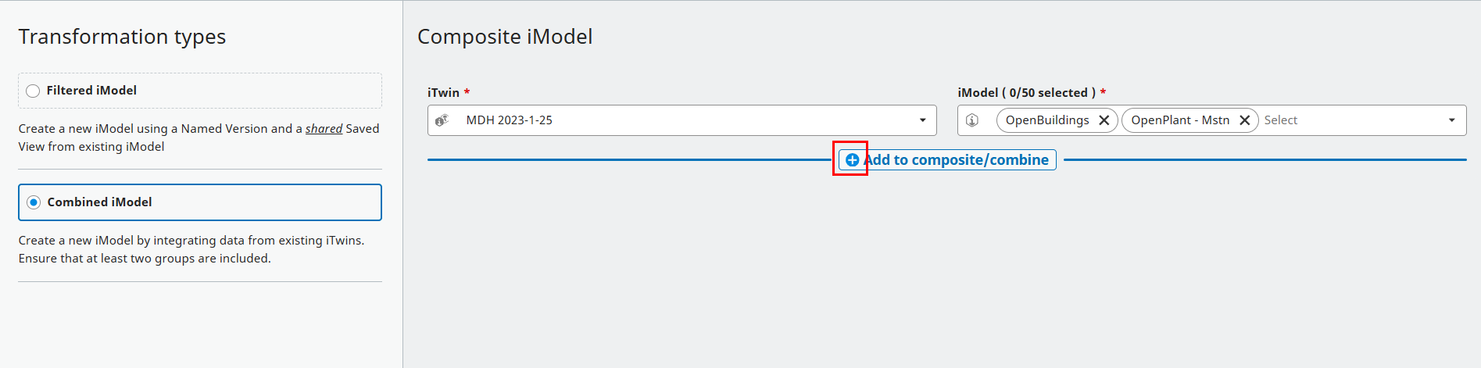
Task: Follow the "shared" link in the description
Action: pos(324,129)
